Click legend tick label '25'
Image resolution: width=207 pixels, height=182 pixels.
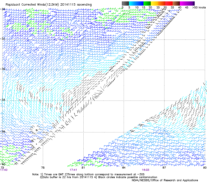click(x=158, y=8)
